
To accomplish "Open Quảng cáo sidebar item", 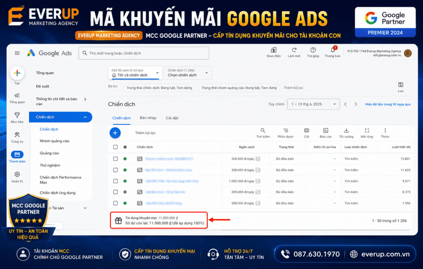I will pyautogui.click(x=49, y=153).
